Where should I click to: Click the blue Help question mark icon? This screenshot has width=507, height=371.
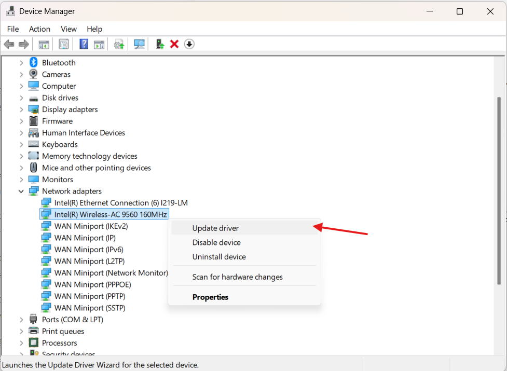[84, 44]
